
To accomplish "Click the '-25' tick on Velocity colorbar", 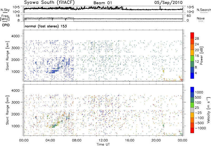I will 198,113.
